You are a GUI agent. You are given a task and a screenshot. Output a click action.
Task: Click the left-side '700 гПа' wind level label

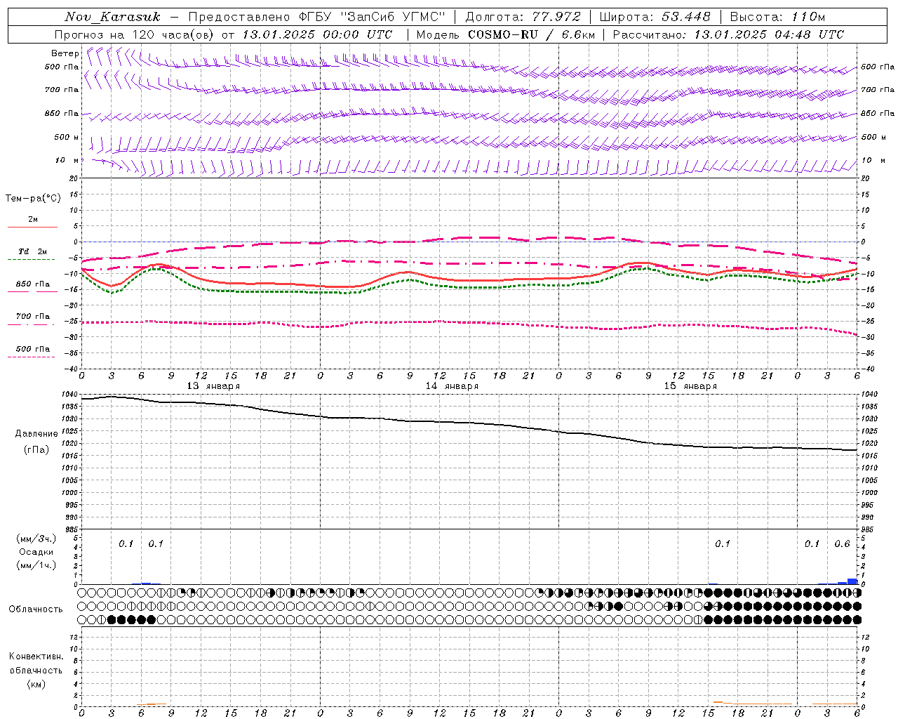click(x=62, y=90)
